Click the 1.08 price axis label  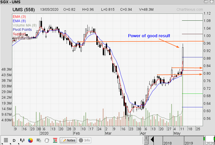pos(207,21)
